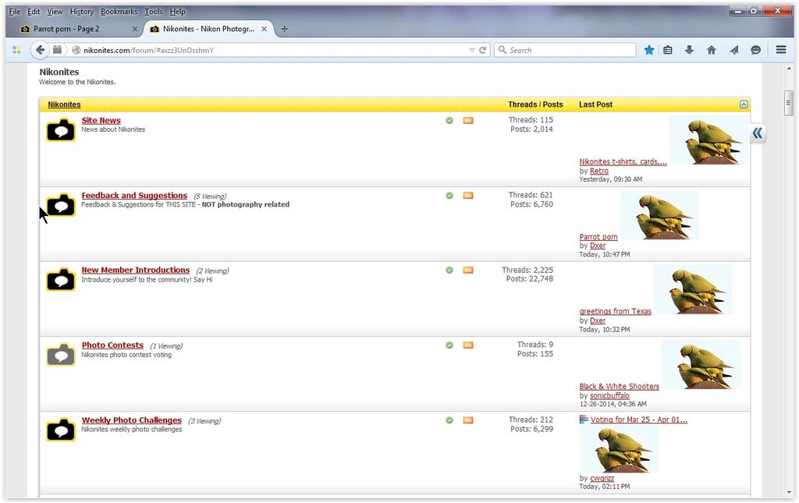Viewport: 799px width, 503px height.
Task: Open the URL bar history dropdown arrow
Action: tap(471, 50)
